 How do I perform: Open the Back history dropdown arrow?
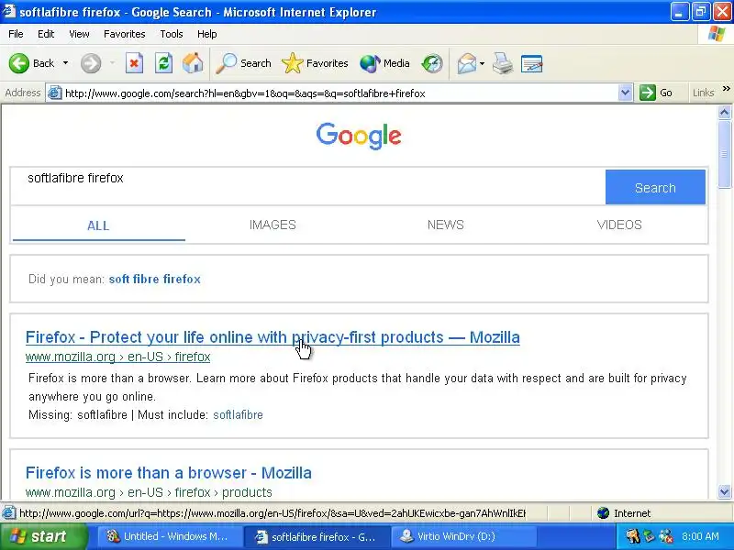[x=65, y=63]
